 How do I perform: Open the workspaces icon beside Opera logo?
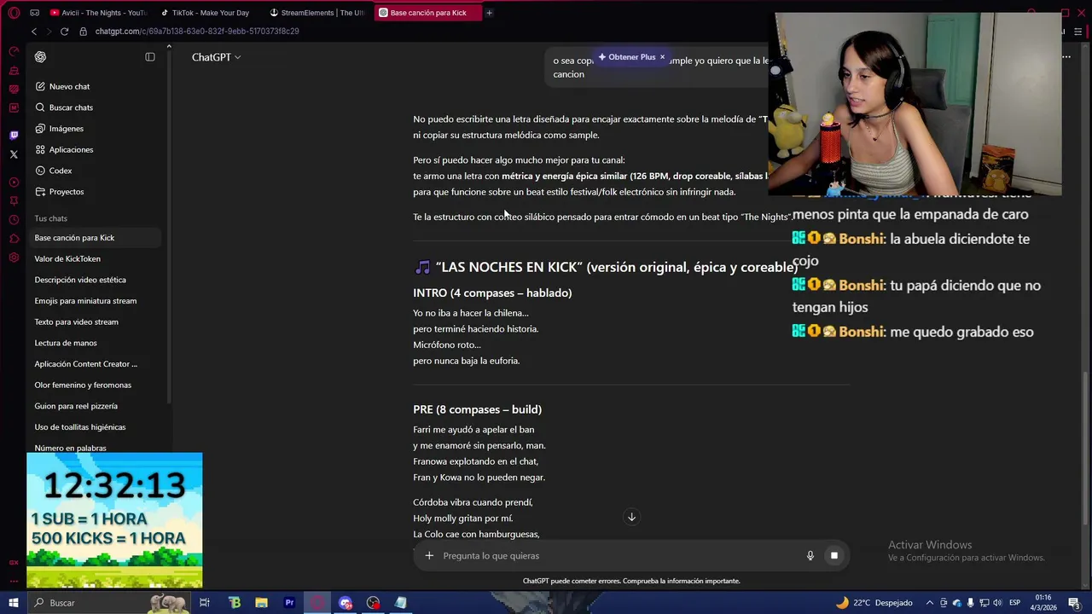[34, 13]
